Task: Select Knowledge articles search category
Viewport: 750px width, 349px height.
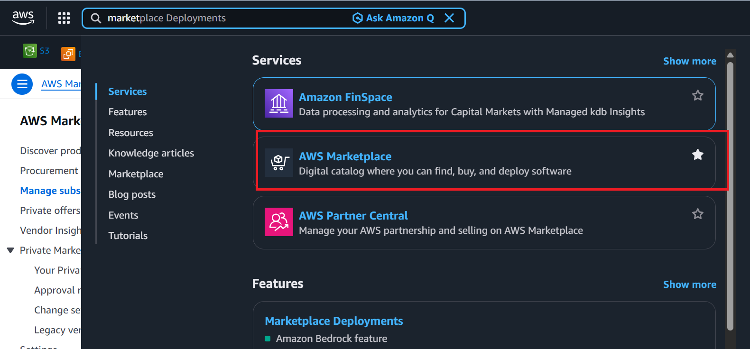Action: pos(151,153)
